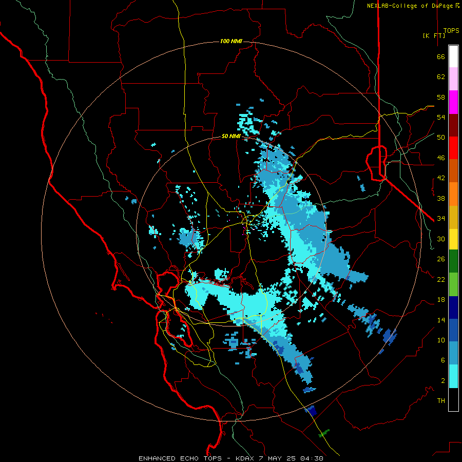Click the dark red 54 kft legend swatch
Screen dimensions: 462x462
coord(453,125)
